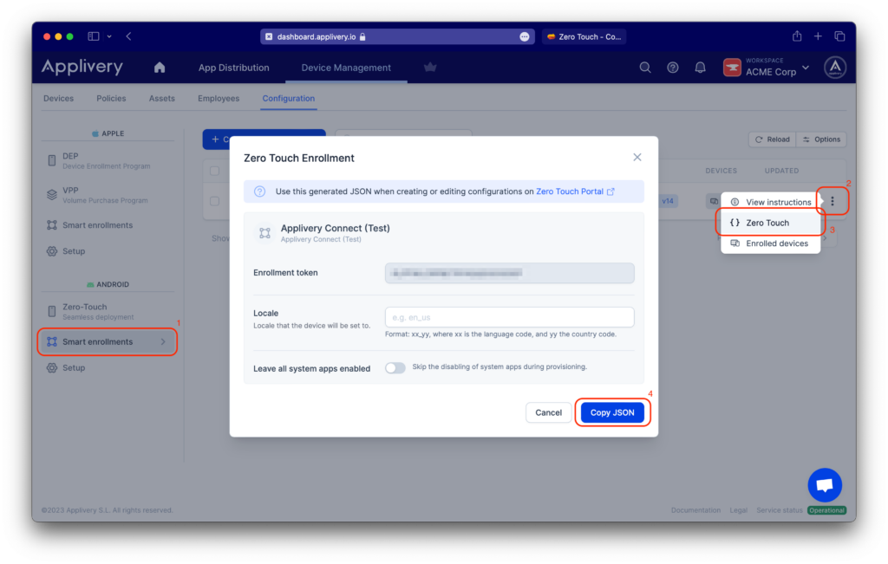
Task: Click the Applivery logo
Action: 82,67
